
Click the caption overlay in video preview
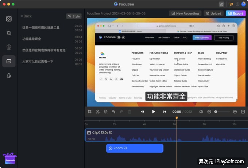[x=166, y=96]
